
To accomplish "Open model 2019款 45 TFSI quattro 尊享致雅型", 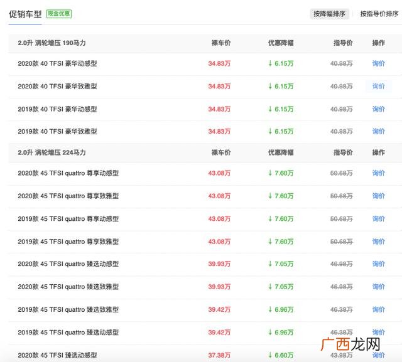I will tap(68, 242).
